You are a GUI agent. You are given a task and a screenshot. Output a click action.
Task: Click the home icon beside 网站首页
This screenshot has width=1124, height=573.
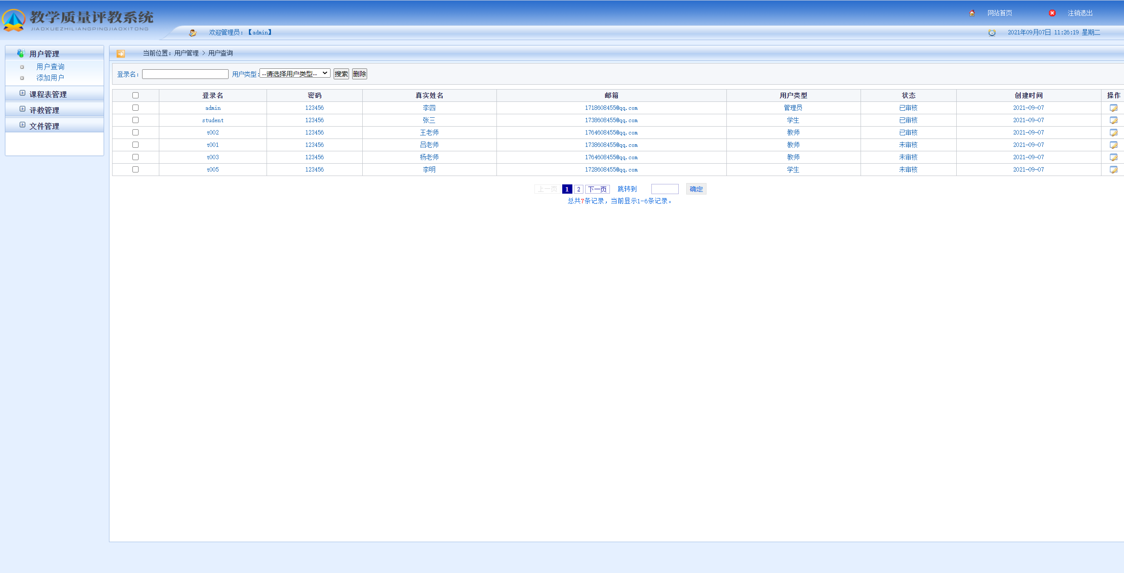pyautogui.click(x=972, y=13)
